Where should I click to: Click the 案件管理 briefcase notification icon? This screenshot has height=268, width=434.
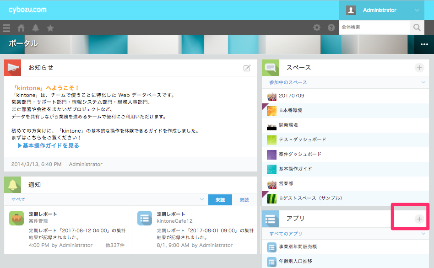pos(16,218)
